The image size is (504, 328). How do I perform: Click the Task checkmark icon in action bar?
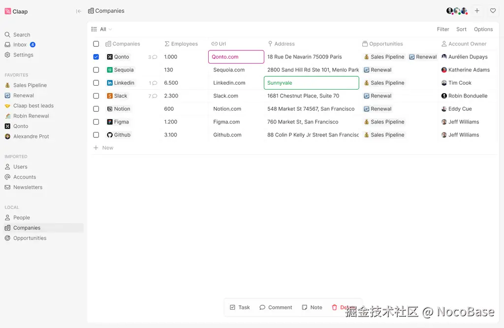tap(232, 307)
